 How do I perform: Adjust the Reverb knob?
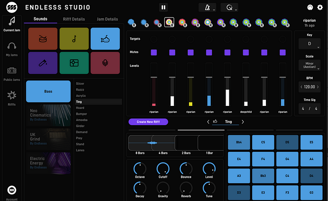[186, 188]
